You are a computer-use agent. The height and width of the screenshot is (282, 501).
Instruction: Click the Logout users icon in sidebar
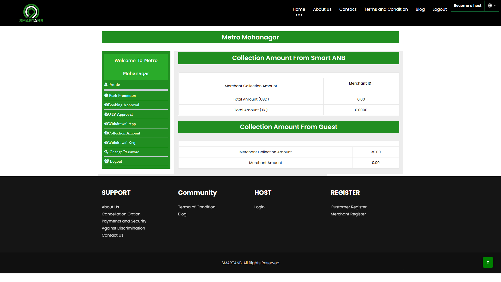tap(106, 161)
